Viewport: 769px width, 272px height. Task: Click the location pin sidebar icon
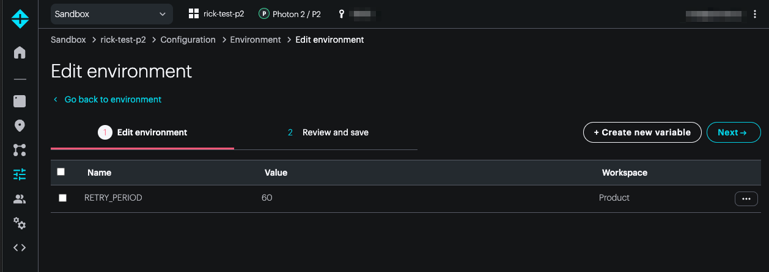(20, 126)
